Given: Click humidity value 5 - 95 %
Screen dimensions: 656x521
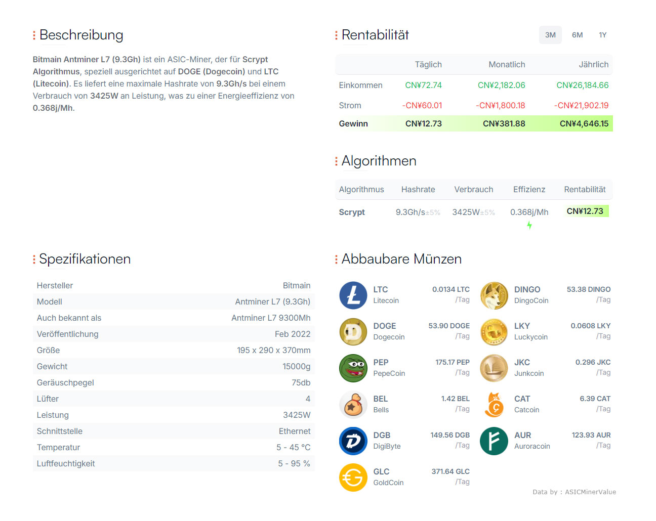Looking at the screenshot, I should tap(294, 463).
